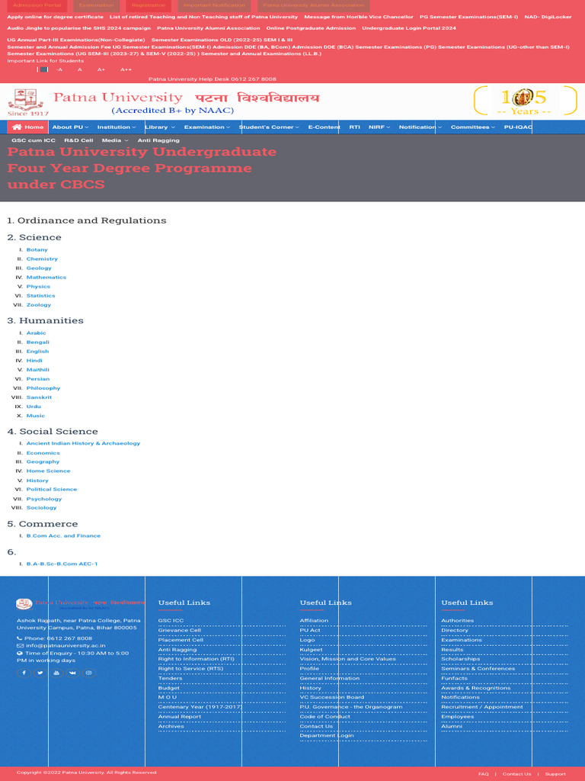Open R&D Cell menu item

click(x=78, y=140)
